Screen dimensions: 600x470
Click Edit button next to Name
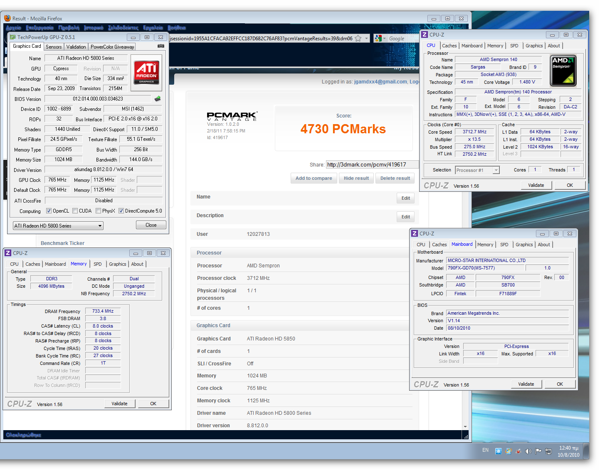405,198
